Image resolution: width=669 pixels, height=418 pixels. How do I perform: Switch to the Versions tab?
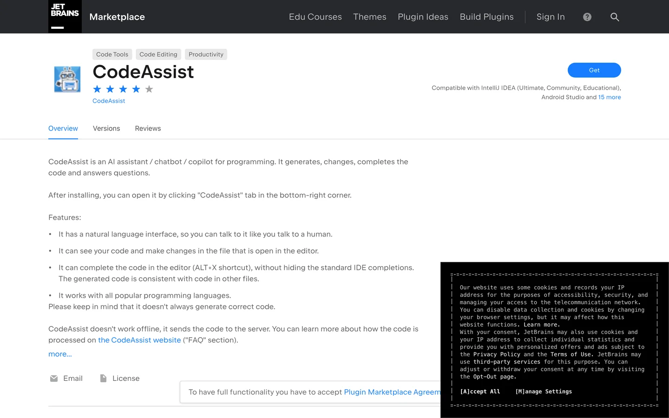click(106, 129)
